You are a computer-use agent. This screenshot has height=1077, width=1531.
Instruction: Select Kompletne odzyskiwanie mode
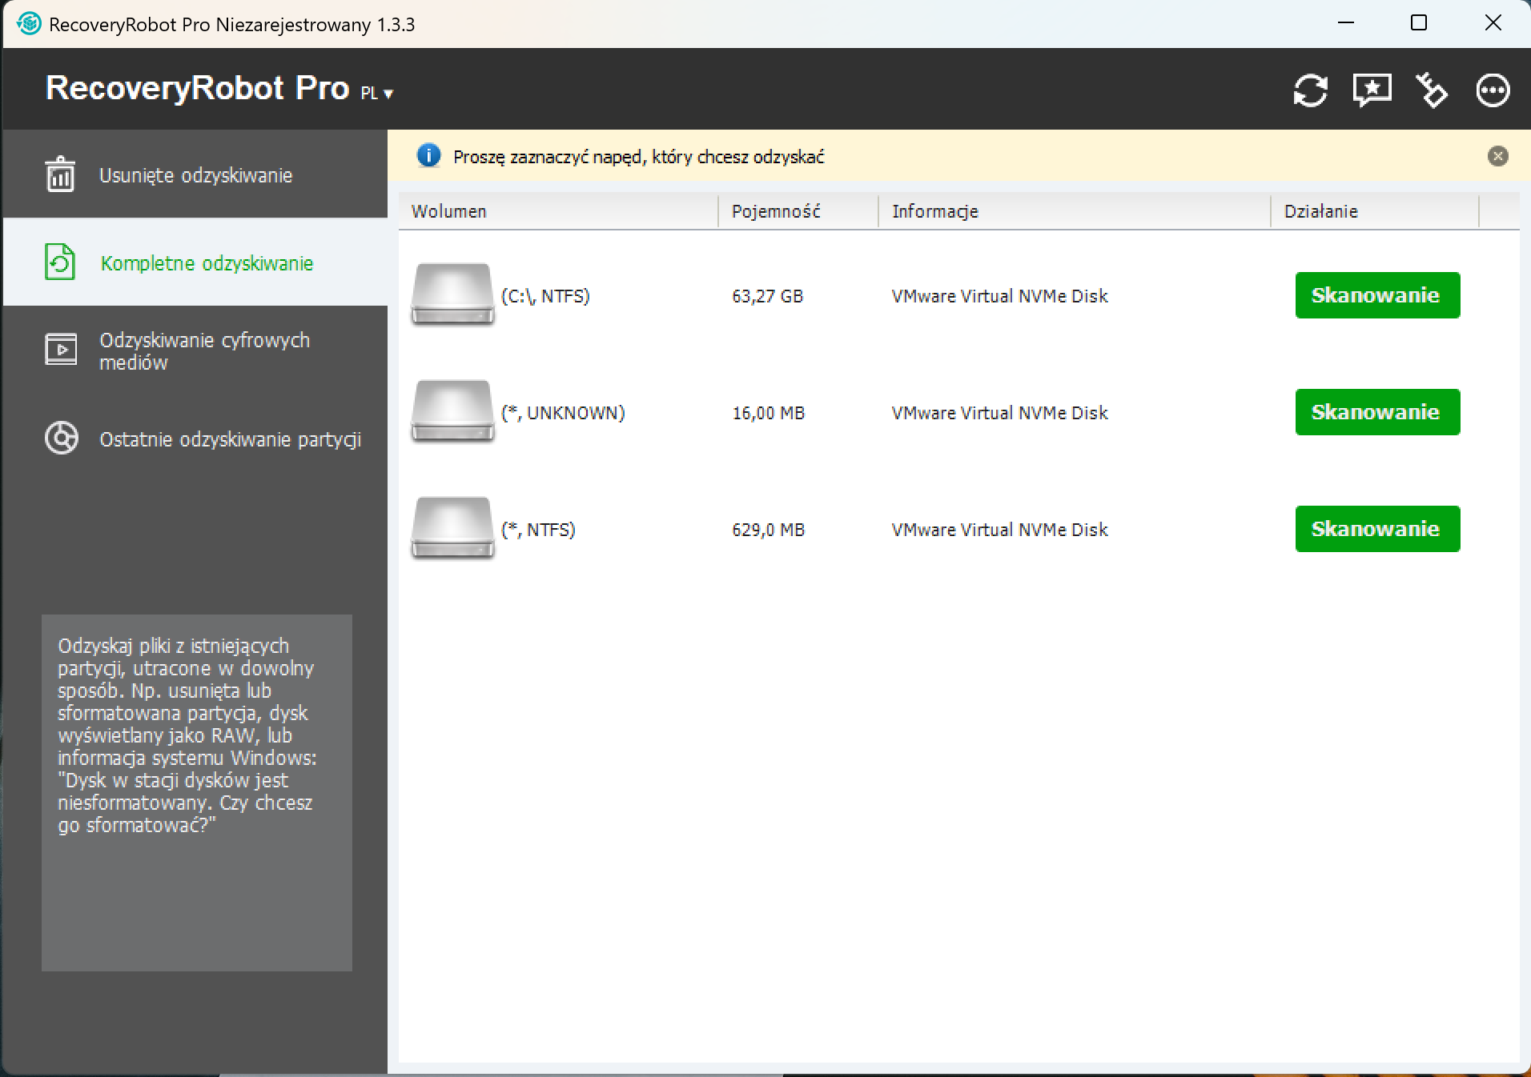[x=195, y=262]
